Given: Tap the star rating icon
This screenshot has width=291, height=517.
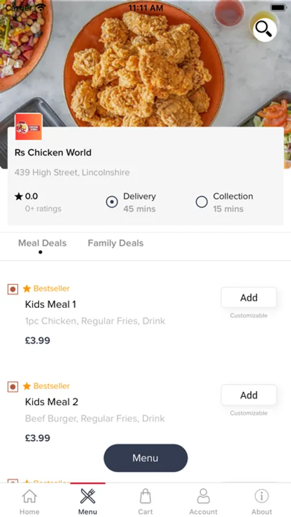Looking at the screenshot, I should pos(19,196).
